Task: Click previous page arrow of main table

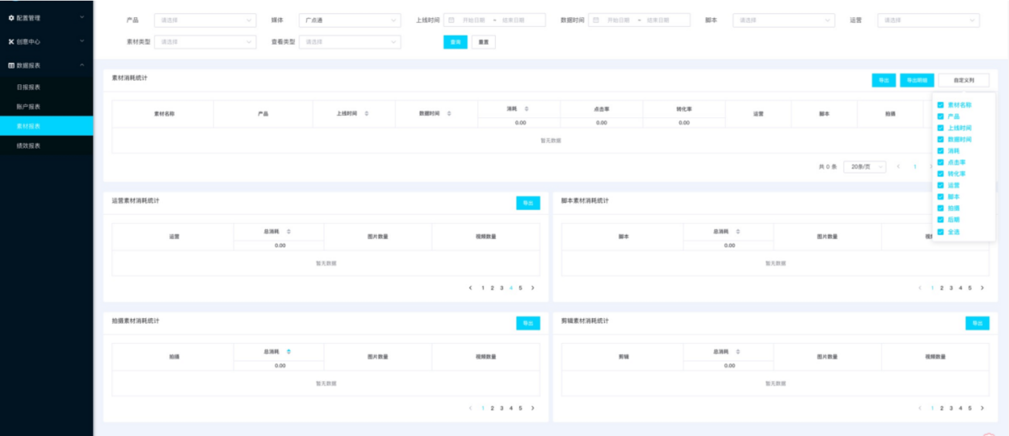Action: click(x=898, y=166)
